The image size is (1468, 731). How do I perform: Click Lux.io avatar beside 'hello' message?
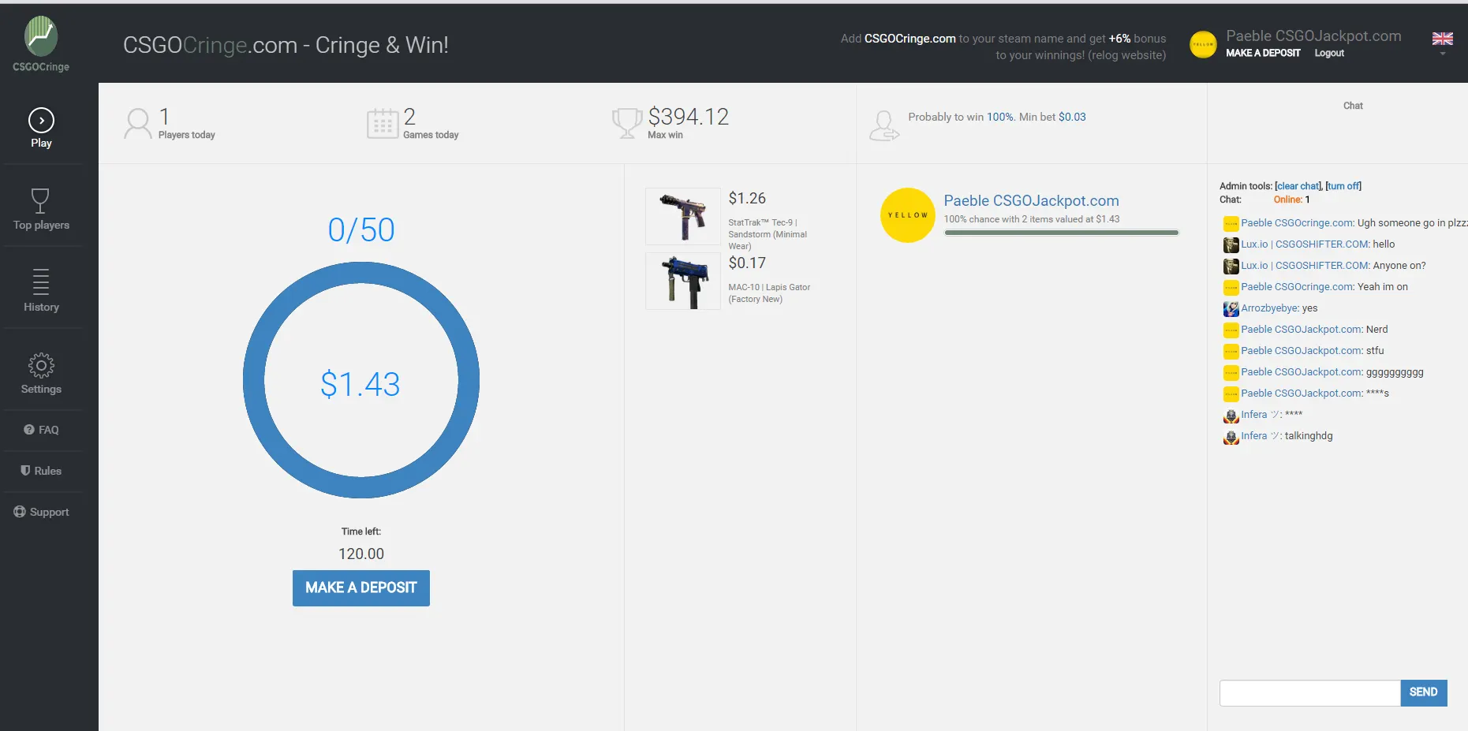[x=1231, y=245]
